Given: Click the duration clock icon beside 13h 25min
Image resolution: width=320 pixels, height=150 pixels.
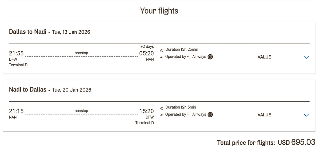Looking at the screenshot, I should pos(162,50).
